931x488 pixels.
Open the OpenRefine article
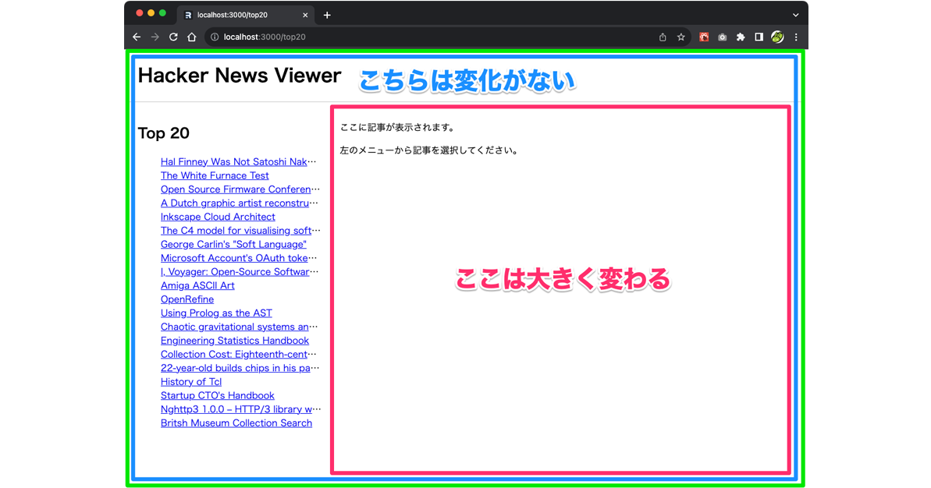tap(187, 299)
